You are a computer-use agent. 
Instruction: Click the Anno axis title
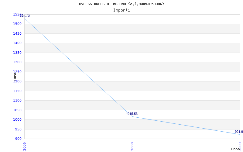pos(235,149)
